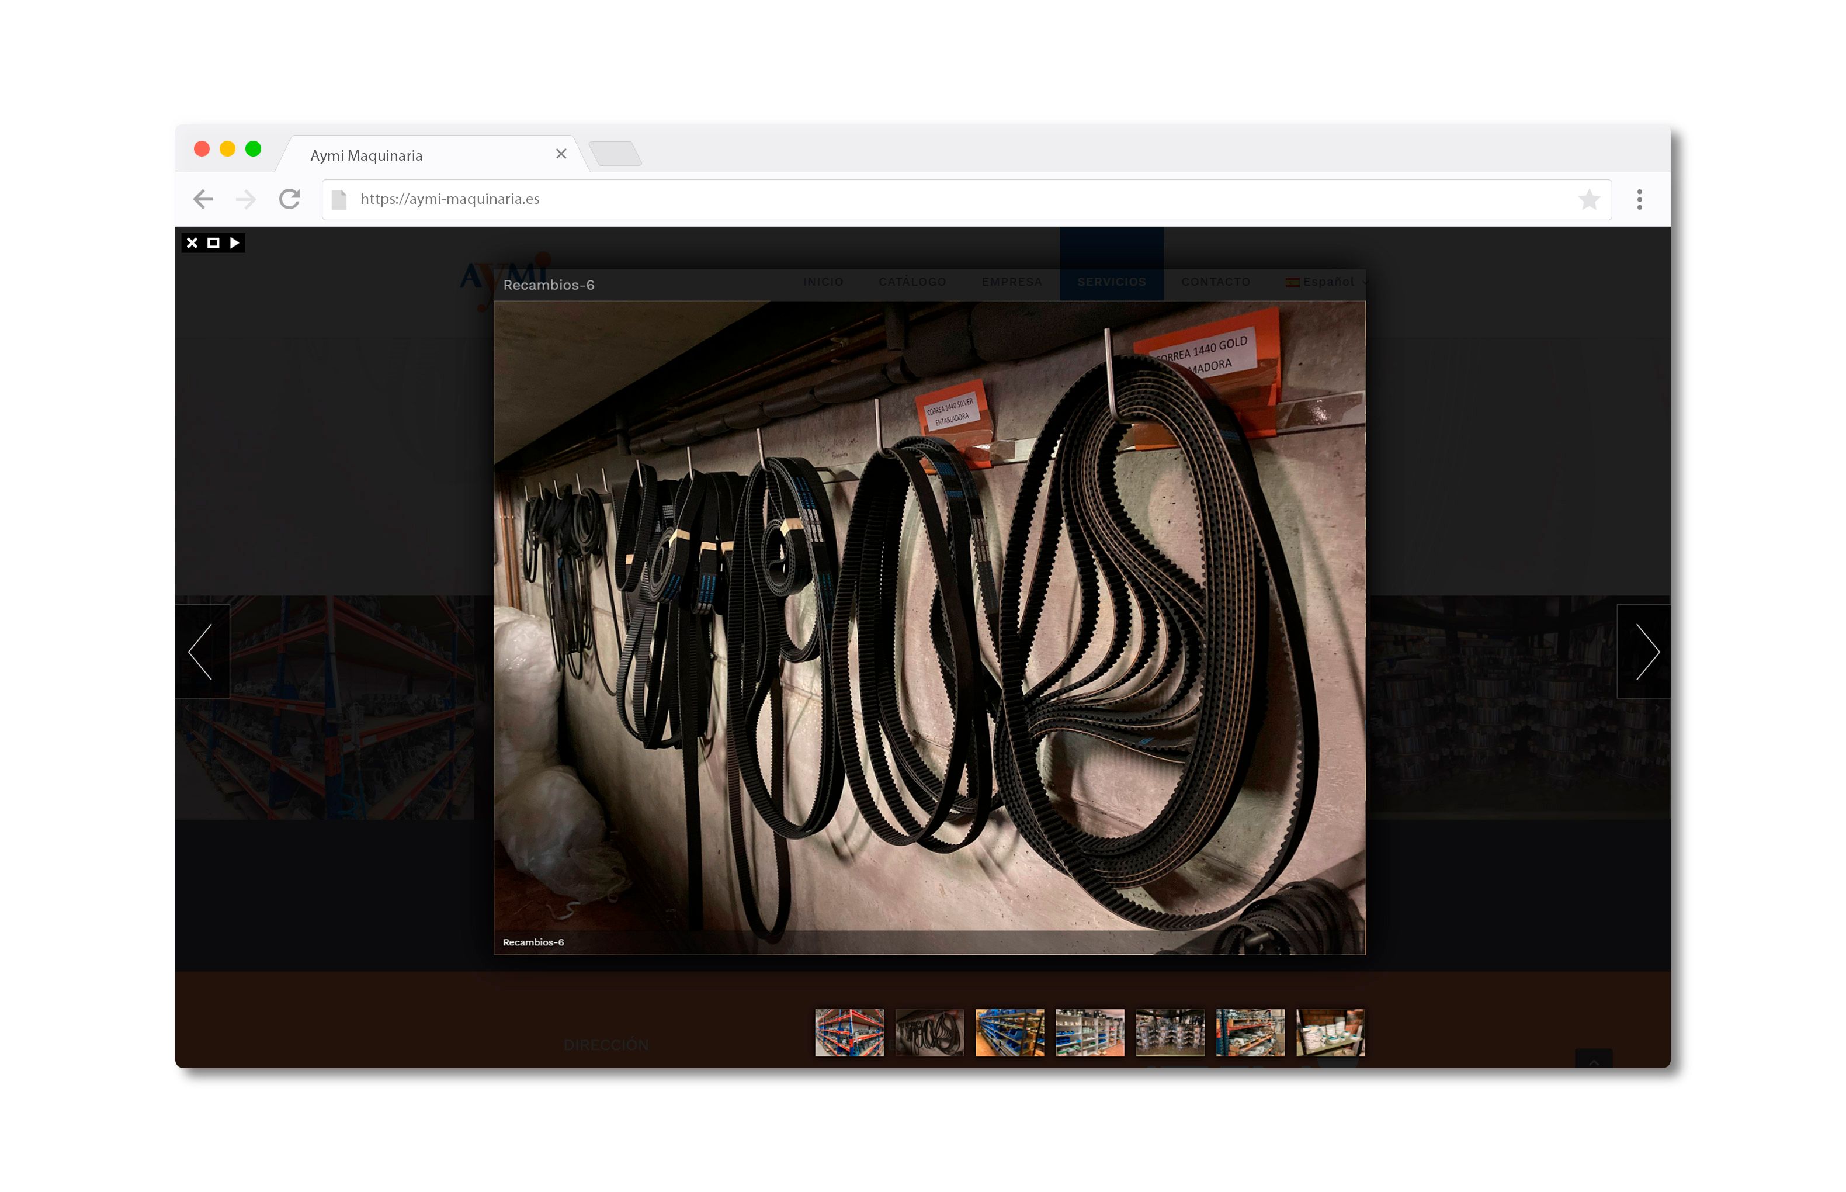
Task: Select third thumbnail with blue bins
Action: click(x=1009, y=1032)
